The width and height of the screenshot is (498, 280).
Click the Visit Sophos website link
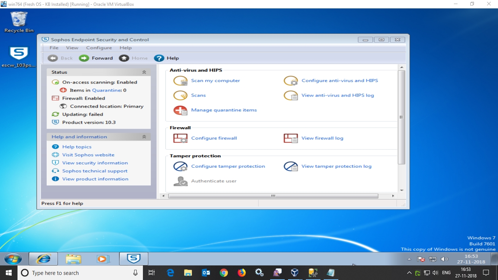[88, 155]
